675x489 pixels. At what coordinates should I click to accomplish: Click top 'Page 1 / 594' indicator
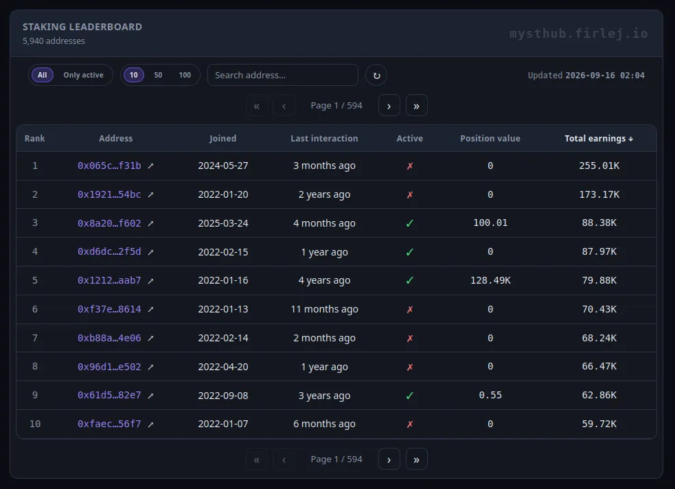coord(336,106)
